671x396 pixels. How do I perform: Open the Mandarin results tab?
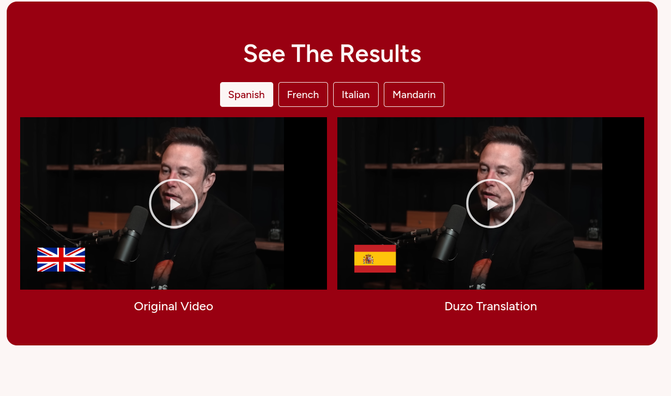click(x=414, y=94)
